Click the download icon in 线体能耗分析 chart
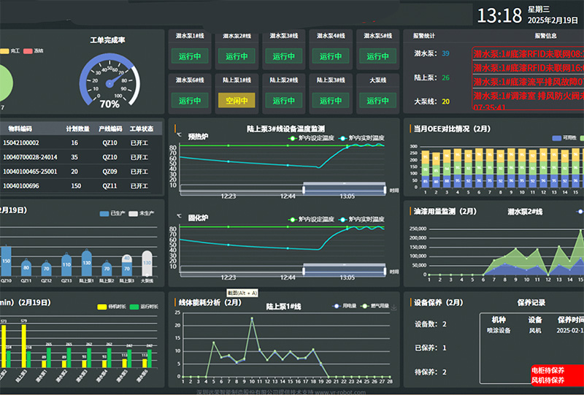Viewport: 584px width, 395px height. pos(394,307)
